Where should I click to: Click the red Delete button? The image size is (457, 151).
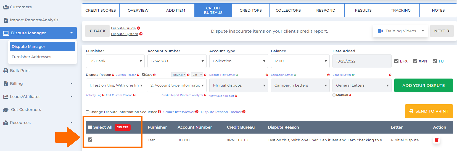click(x=123, y=127)
